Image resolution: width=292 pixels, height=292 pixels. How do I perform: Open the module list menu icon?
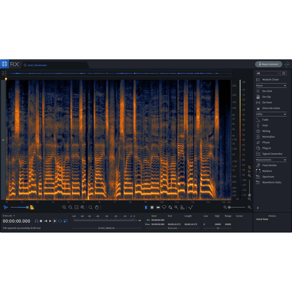[283, 73]
